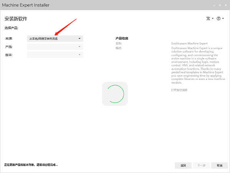Open the 版本 version dropdown

point(55,55)
